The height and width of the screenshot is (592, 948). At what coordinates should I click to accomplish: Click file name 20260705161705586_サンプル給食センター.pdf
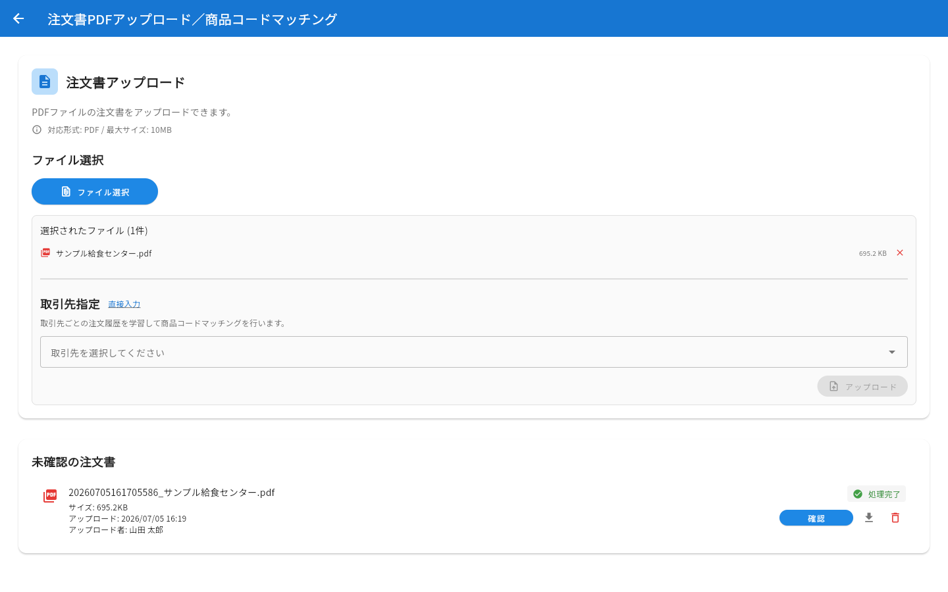171,492
